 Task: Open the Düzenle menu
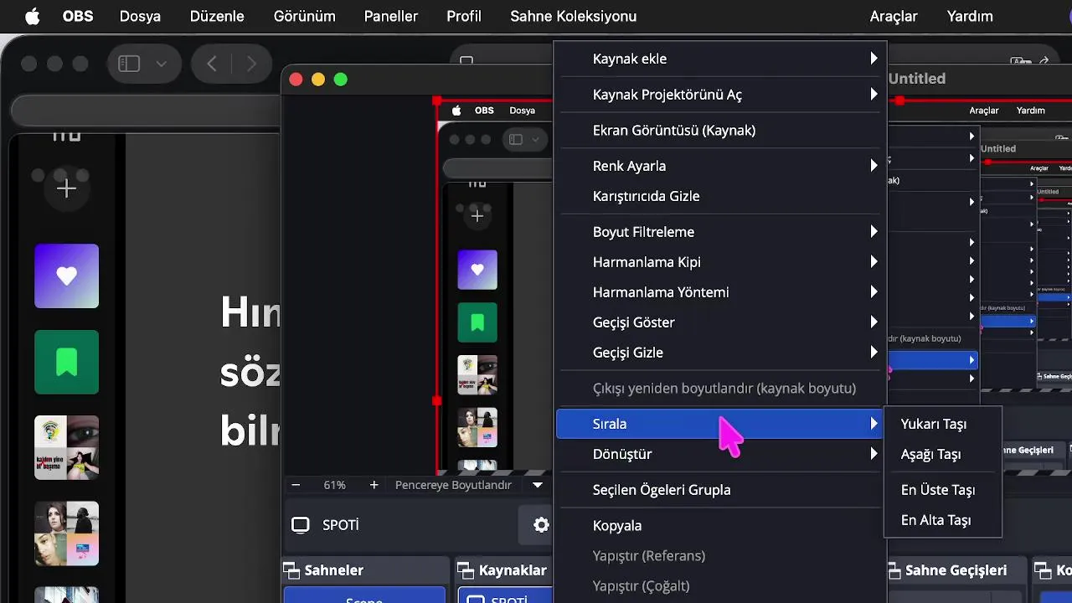217,17
